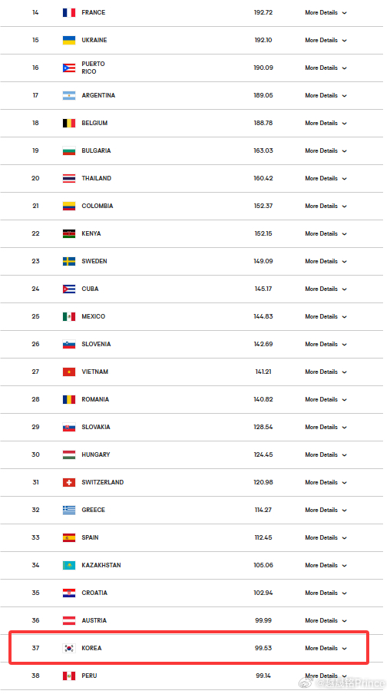Select the BELGIUM country name

coord(94,123)
